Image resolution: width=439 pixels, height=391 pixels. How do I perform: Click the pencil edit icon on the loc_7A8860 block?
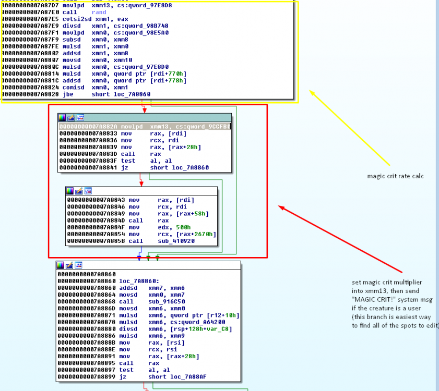(x=69, y=265)
